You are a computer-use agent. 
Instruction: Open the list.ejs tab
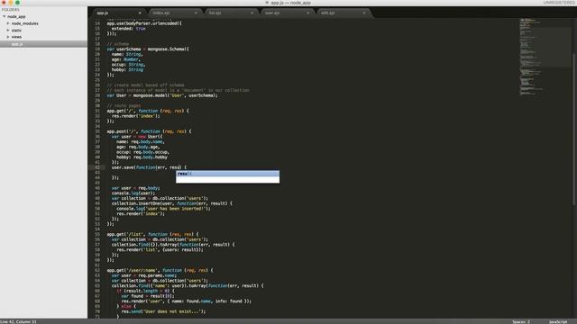(x=215, y=13)
